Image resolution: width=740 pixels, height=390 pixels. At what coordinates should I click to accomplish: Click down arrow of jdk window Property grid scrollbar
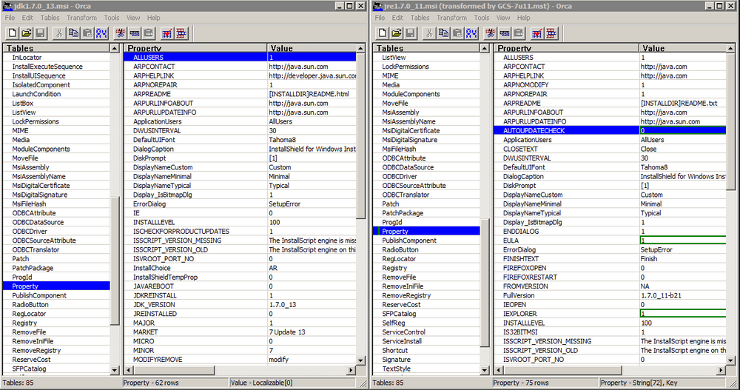pos(360,360)
